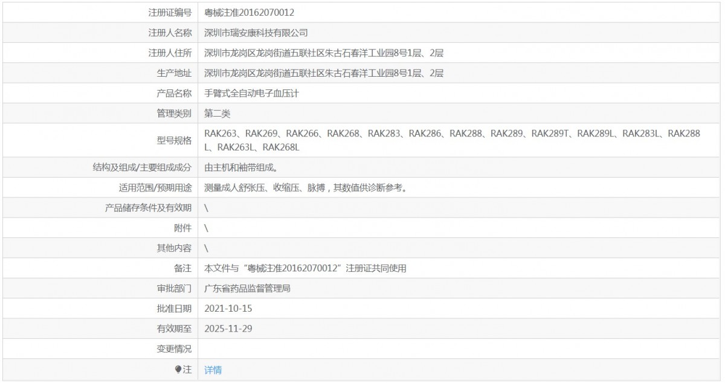Image resolution: width=725 pixels, height=383 pixels.
Task: Select registrant name 深圳市瑞安康科技有限公司
Action: click(x=256, y=33)
